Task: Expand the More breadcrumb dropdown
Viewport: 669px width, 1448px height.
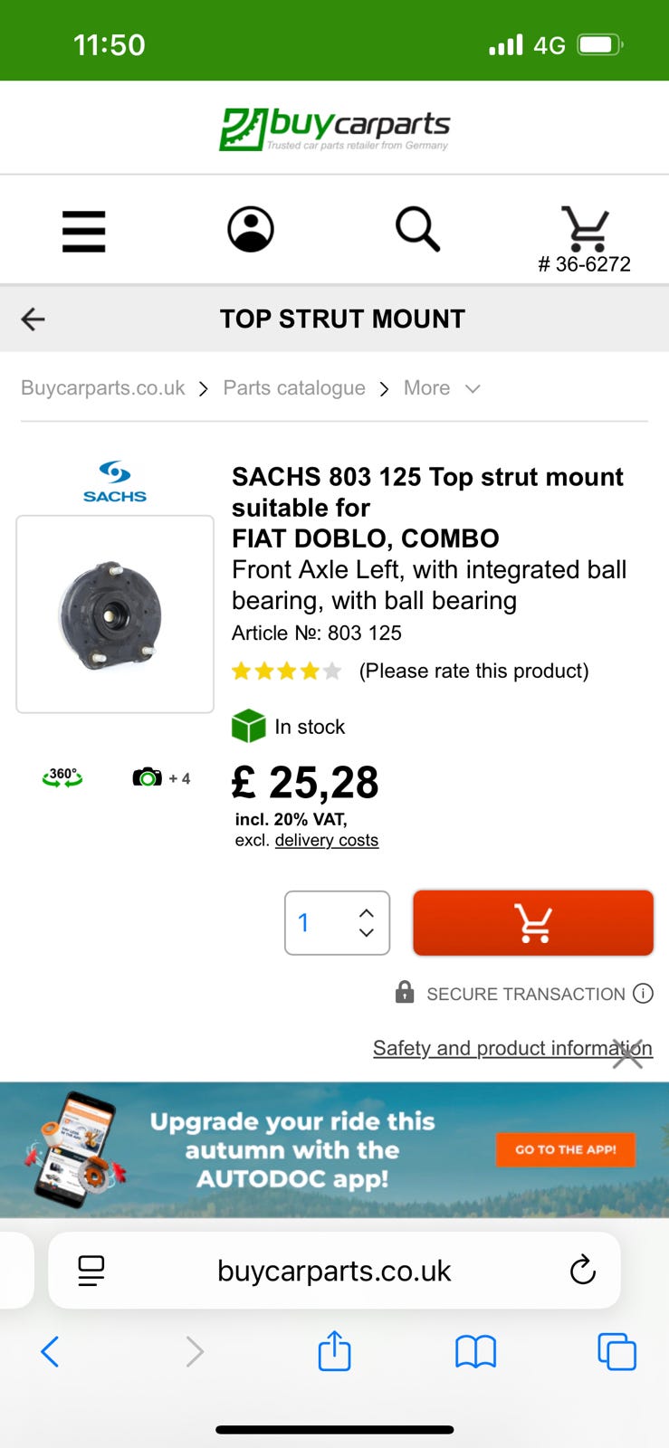Action: 442,388
